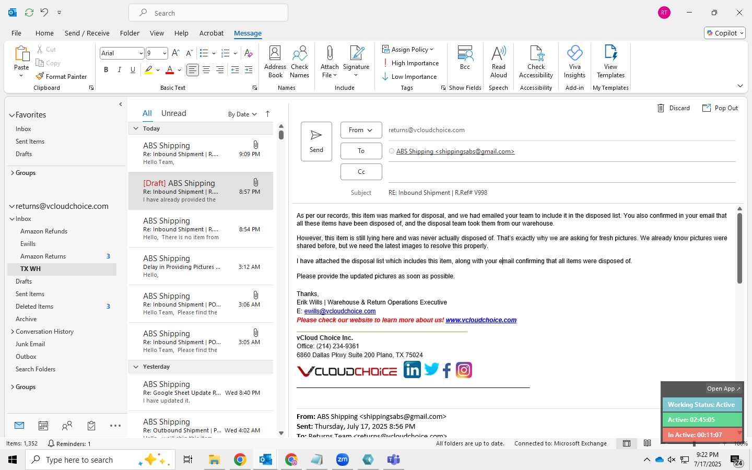Open the font name Arial dropdown

(x=141, y=53)
